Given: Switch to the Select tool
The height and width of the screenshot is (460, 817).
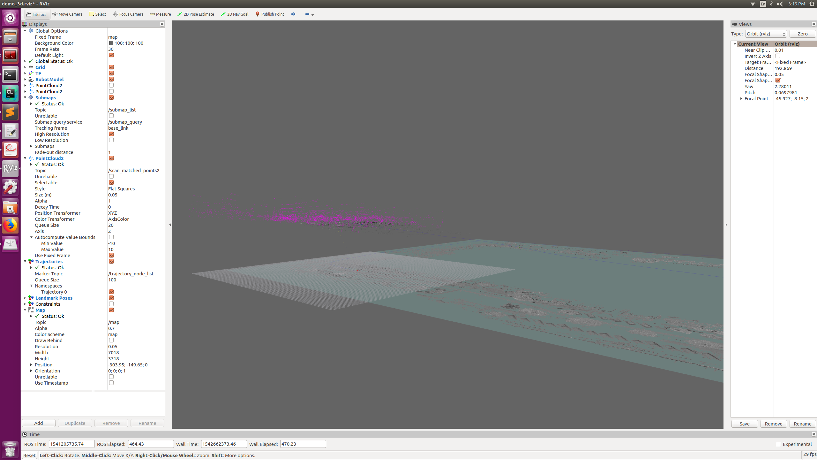Looking at the screenshot, I should tap(97, 14).
